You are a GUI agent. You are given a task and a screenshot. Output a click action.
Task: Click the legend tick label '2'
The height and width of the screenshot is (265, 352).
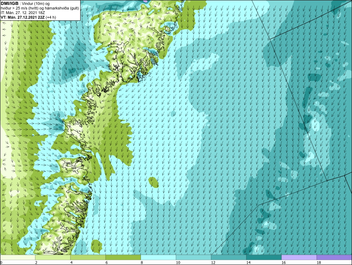[36, 263]
